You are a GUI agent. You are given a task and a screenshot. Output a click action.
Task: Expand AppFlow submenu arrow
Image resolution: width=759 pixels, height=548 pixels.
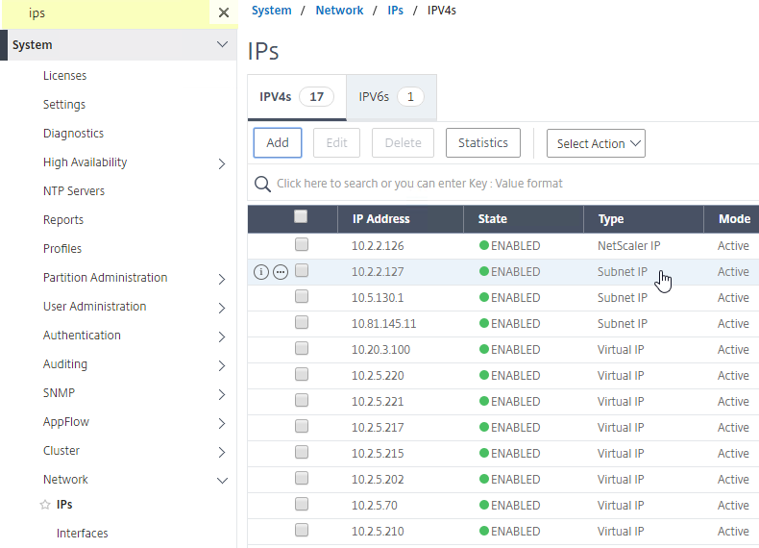[222, 423]
